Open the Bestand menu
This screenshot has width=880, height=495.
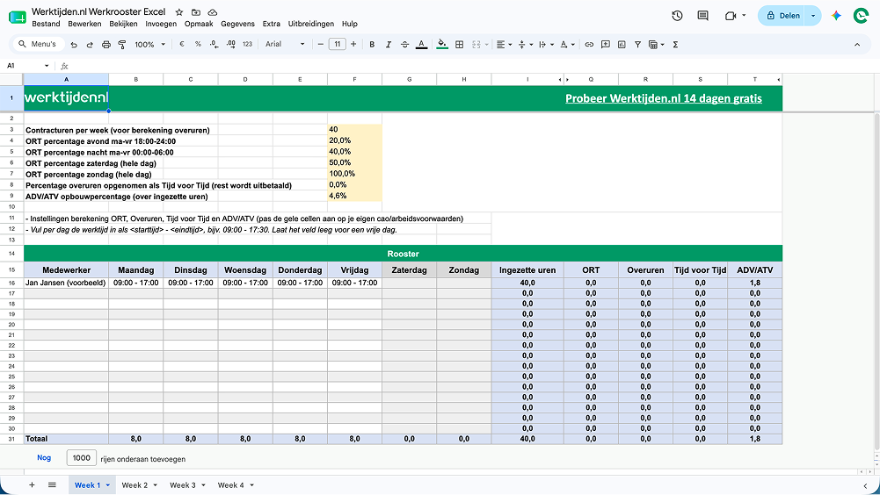click(x=46, y=24)
